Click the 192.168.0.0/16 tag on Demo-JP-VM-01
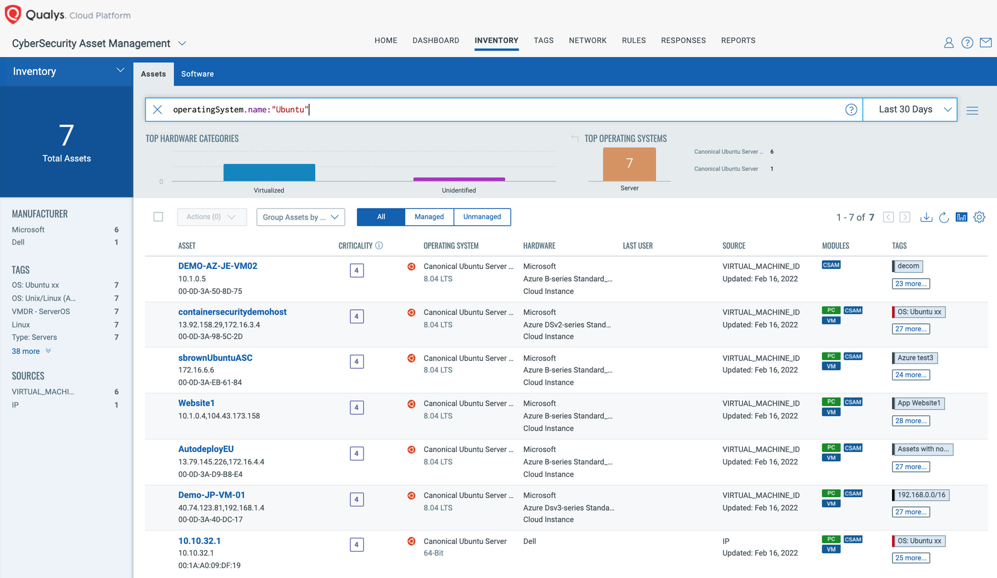This screenshot has width=997, height=578. (x=921, y=495)
